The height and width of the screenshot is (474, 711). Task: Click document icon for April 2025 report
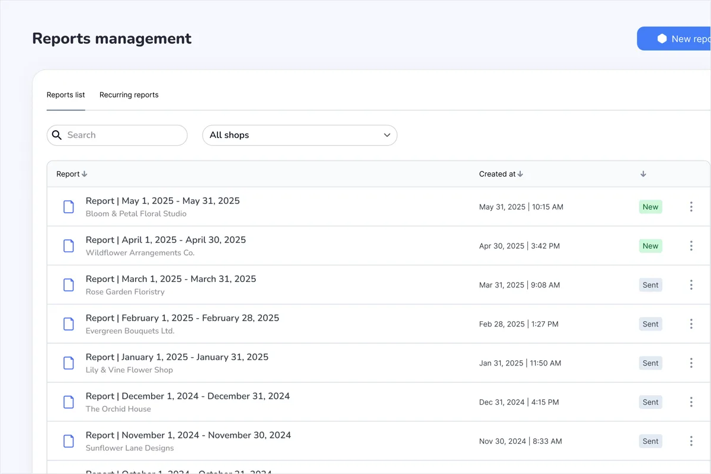click(x=69, y=246)
